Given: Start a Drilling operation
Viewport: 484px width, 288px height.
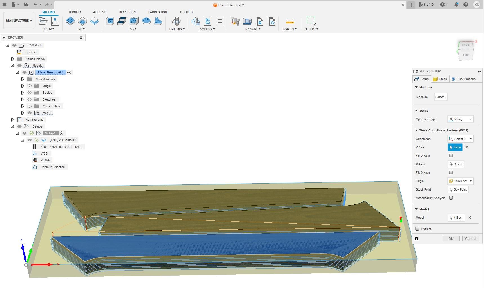Looking at the screenshot, I should 177,21.
